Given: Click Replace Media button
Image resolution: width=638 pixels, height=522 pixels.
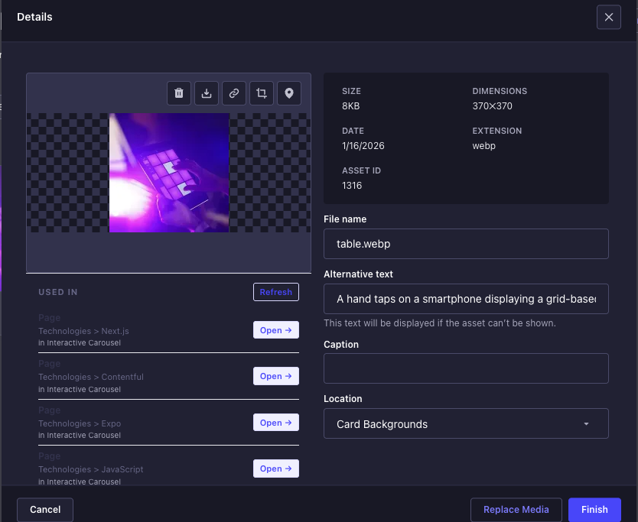Looking at the screenshot, I should (516, 510).
